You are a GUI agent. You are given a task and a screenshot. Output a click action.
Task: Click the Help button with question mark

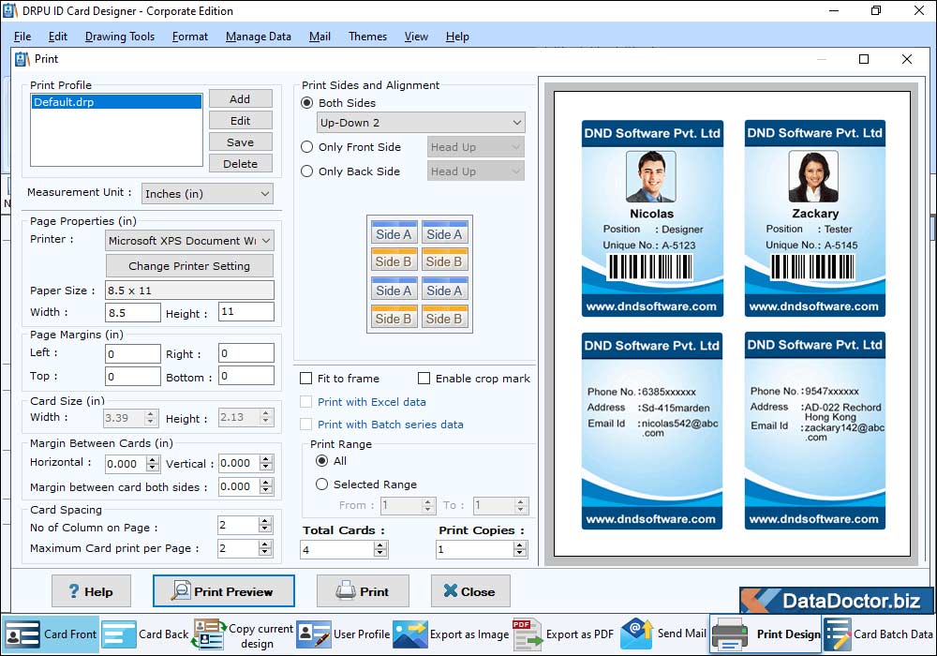(91, 591)
